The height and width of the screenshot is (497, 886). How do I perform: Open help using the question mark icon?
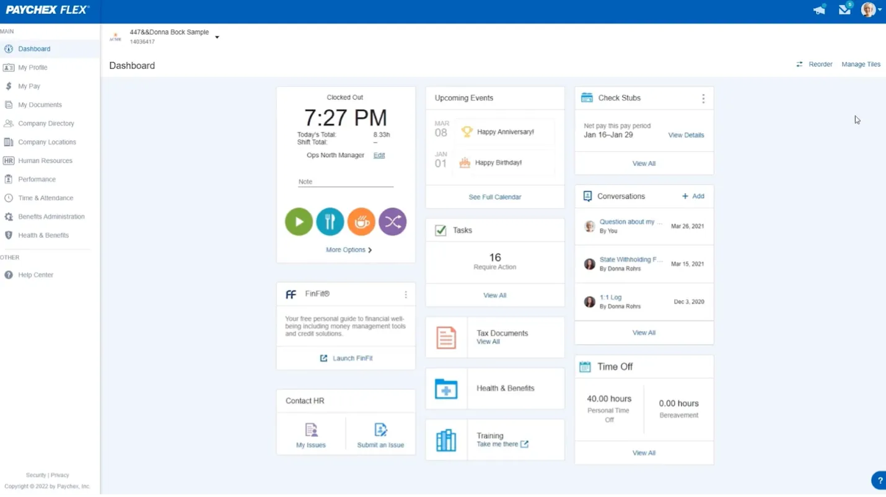pos(878,480)
